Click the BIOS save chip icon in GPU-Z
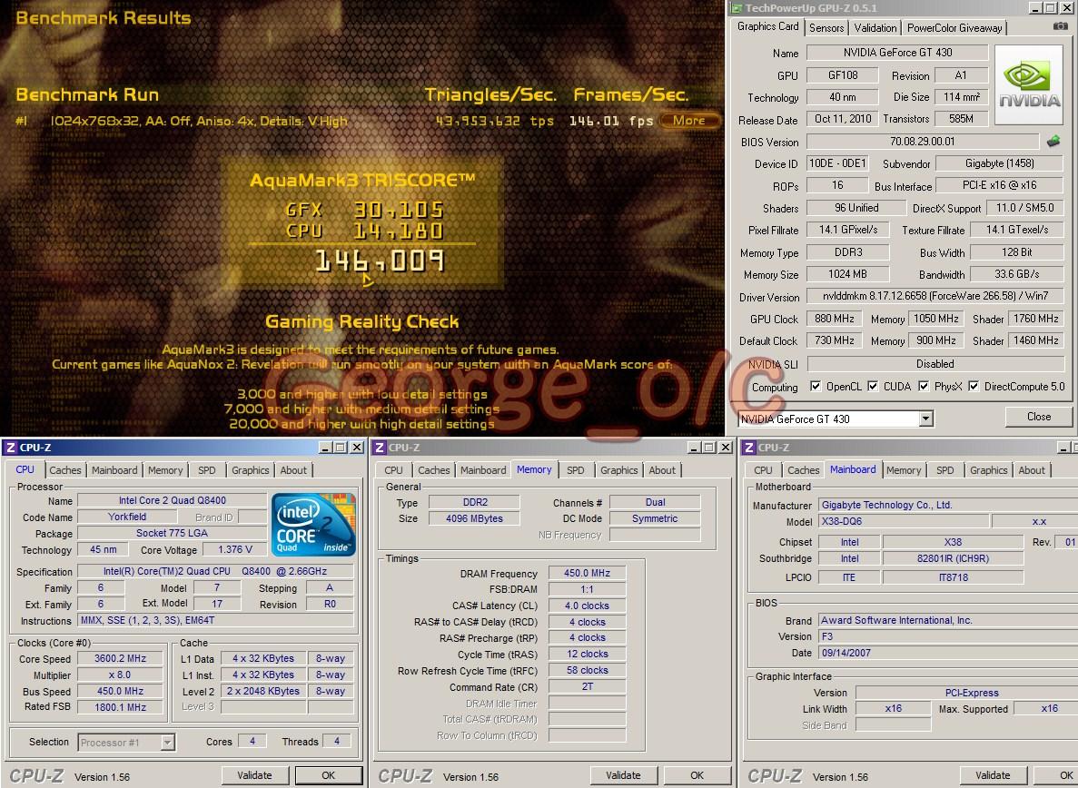 point(1053,141)
